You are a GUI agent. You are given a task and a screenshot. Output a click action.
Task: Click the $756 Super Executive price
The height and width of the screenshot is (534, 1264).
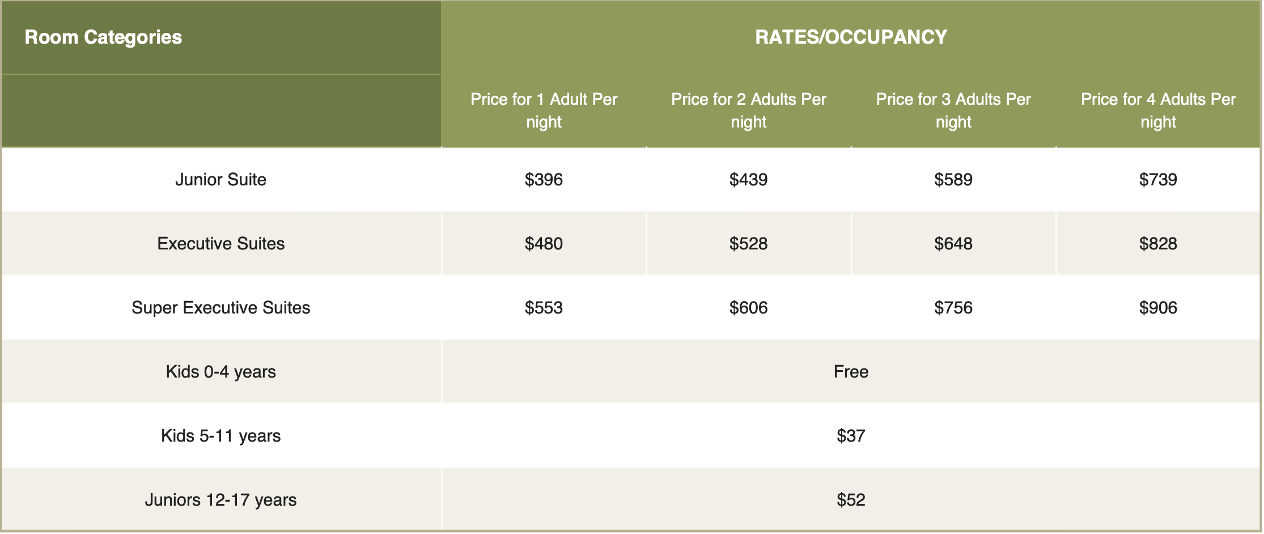click(x=953, y=308)
